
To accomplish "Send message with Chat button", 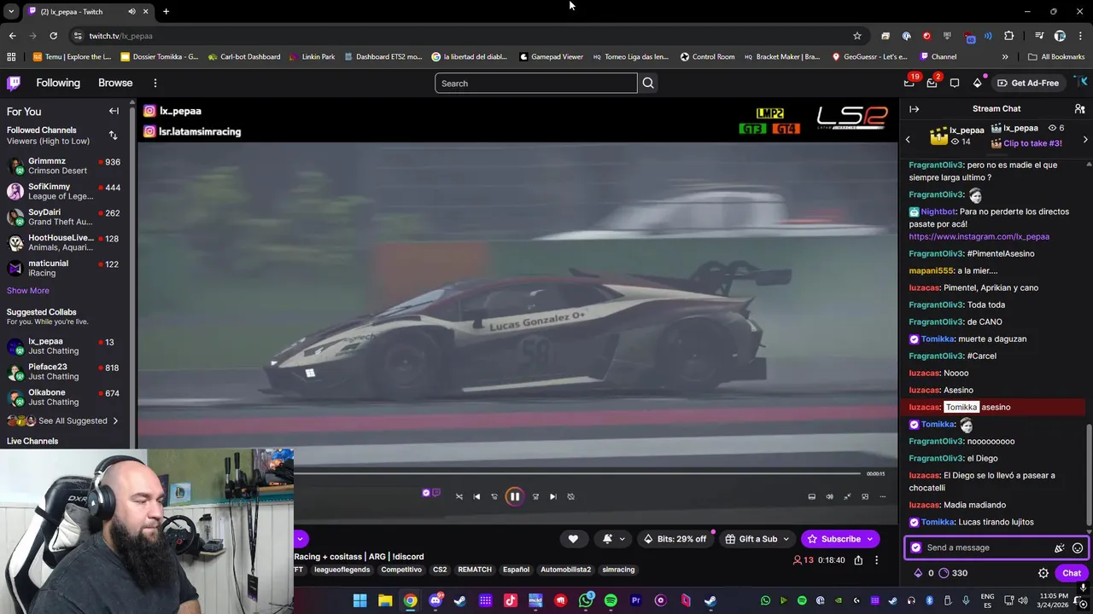I will [x=1071, y=573].
